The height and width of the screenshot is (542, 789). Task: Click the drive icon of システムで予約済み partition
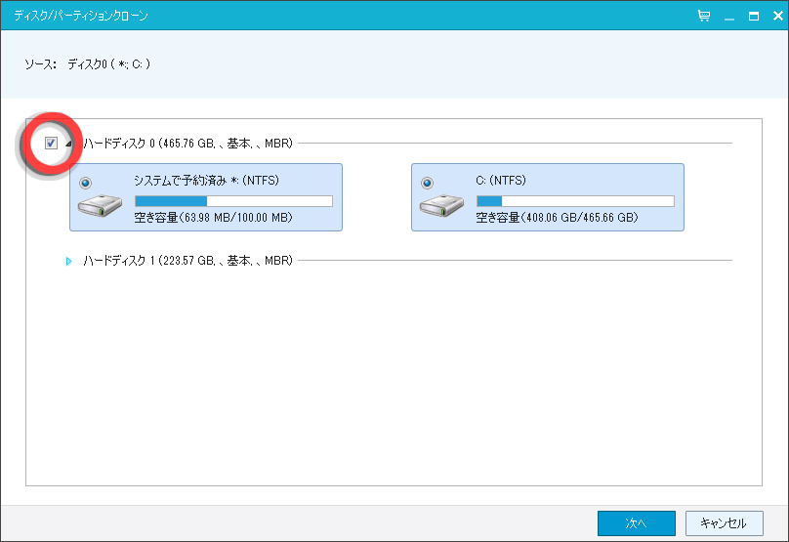coord(101,205)
